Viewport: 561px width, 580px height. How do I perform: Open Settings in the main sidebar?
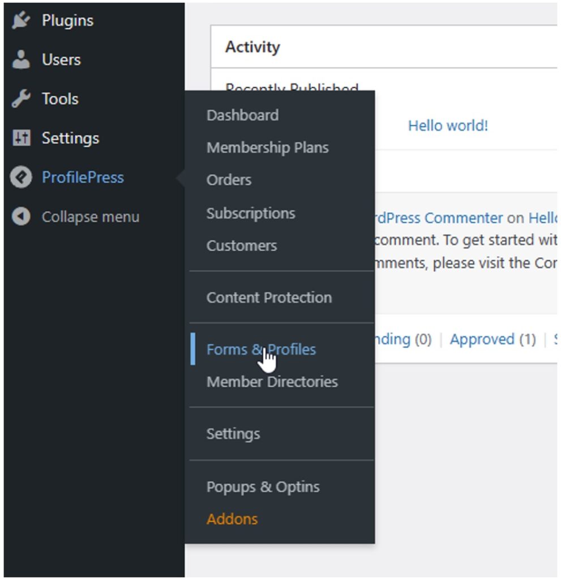click(70, 138)
